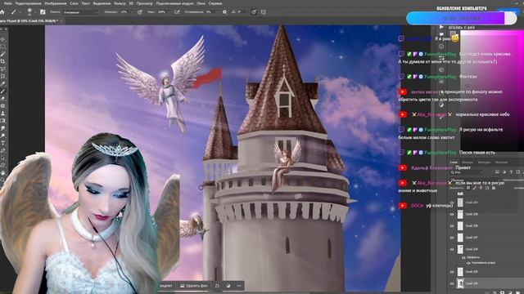
Task: Select the Hand tool
Action: pyautogui.click(x=2, y=172)
